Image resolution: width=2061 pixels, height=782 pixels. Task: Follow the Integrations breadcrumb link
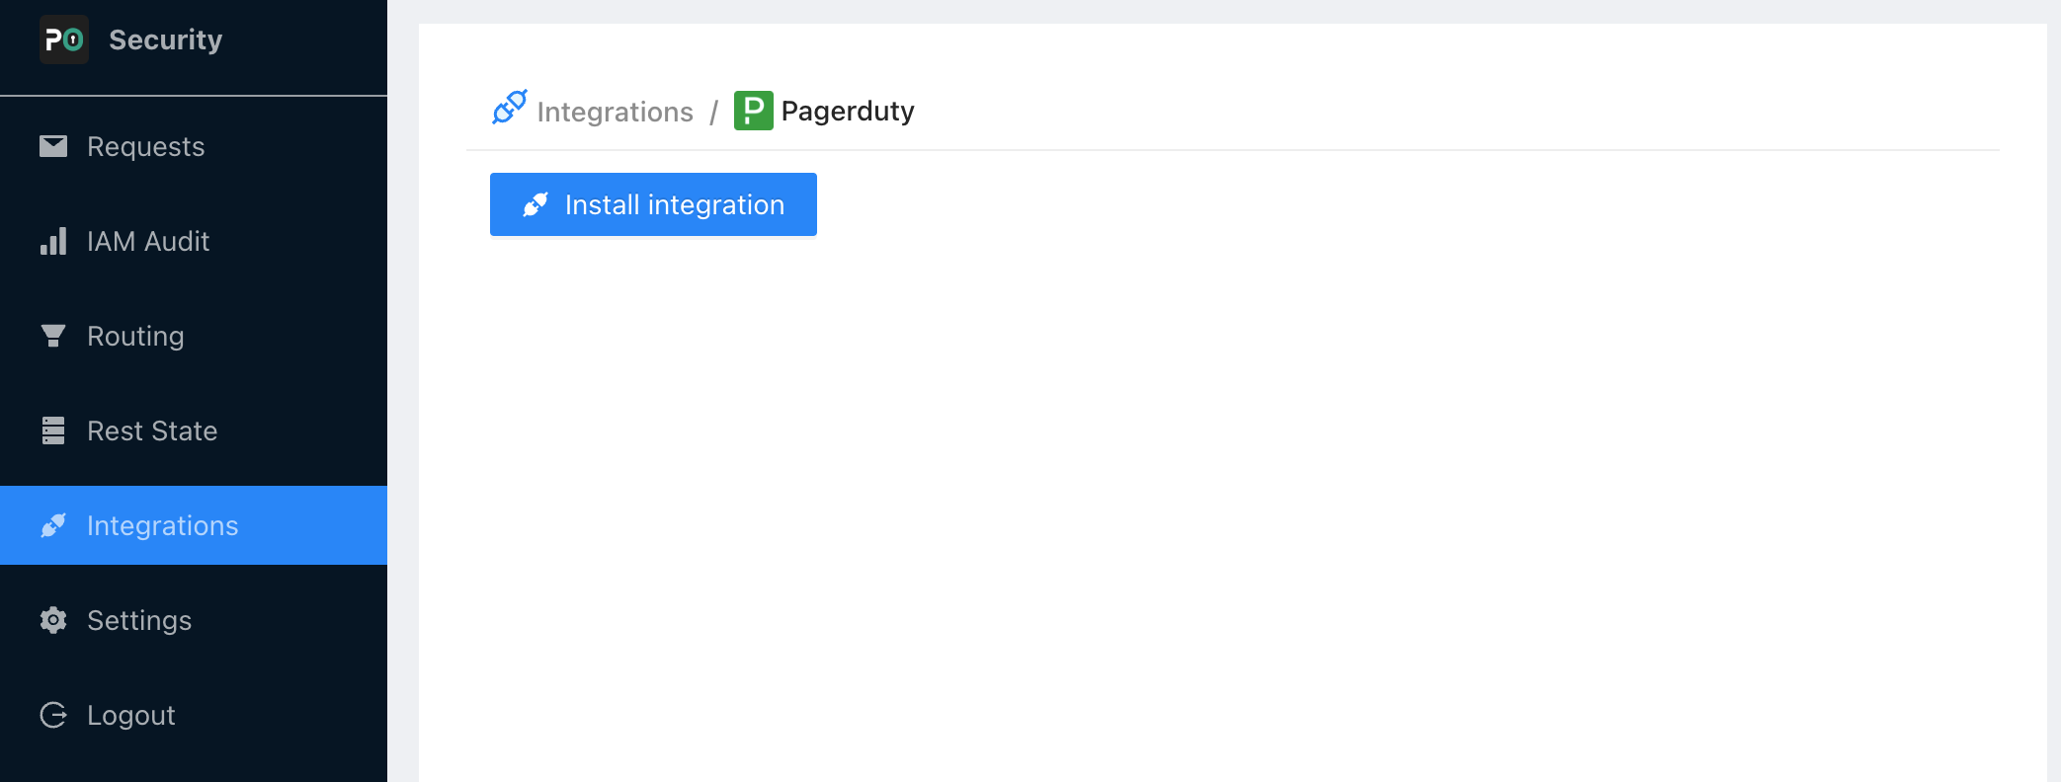(615, 112)
